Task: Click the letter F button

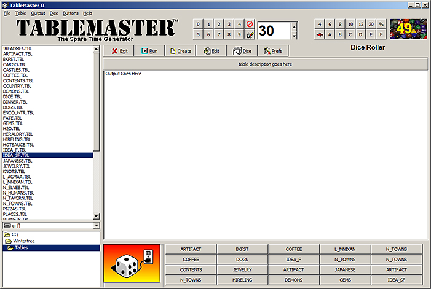Action: (x=381, y=34)
